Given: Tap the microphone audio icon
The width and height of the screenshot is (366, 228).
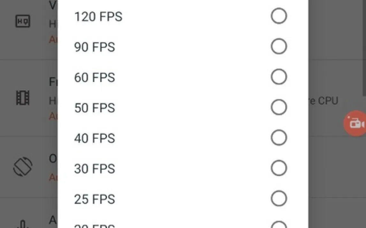Looking at the screenshot, I should (x=23, y=224).
